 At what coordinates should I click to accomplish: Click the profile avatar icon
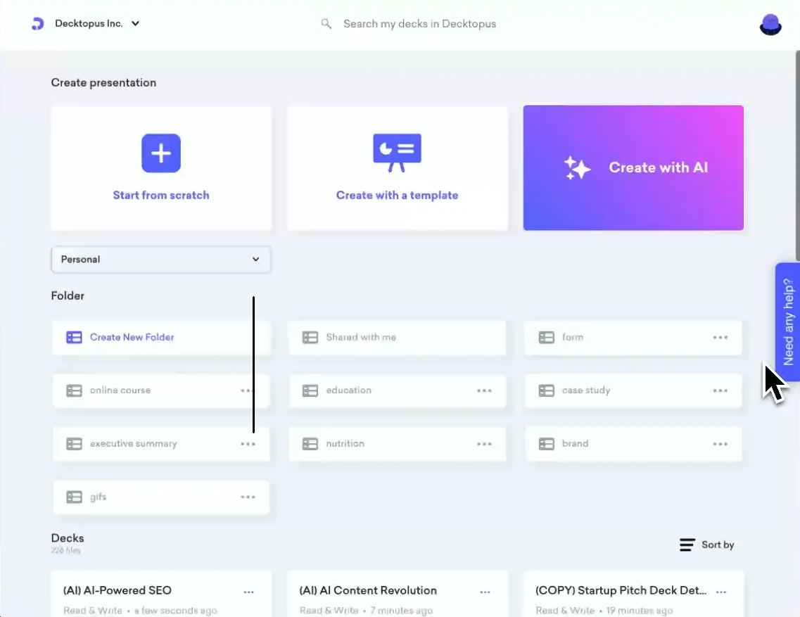(770, 23)
